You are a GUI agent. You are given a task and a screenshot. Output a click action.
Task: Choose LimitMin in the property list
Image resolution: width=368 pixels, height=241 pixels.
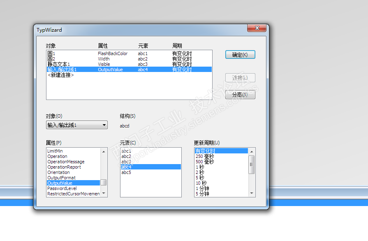(x=74, y=151)
